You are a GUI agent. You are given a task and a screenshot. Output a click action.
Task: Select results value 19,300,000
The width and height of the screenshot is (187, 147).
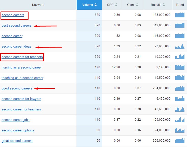point(163,57)
